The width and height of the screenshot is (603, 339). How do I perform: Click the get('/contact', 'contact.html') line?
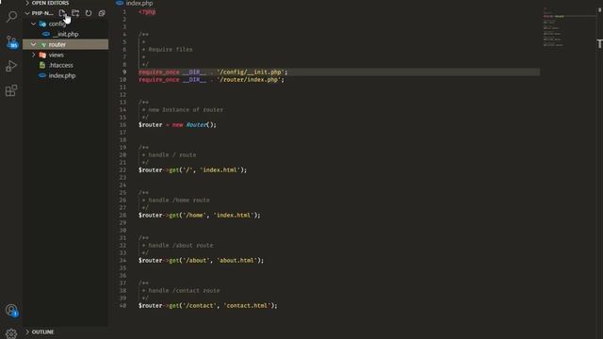(x=207, y=305)
